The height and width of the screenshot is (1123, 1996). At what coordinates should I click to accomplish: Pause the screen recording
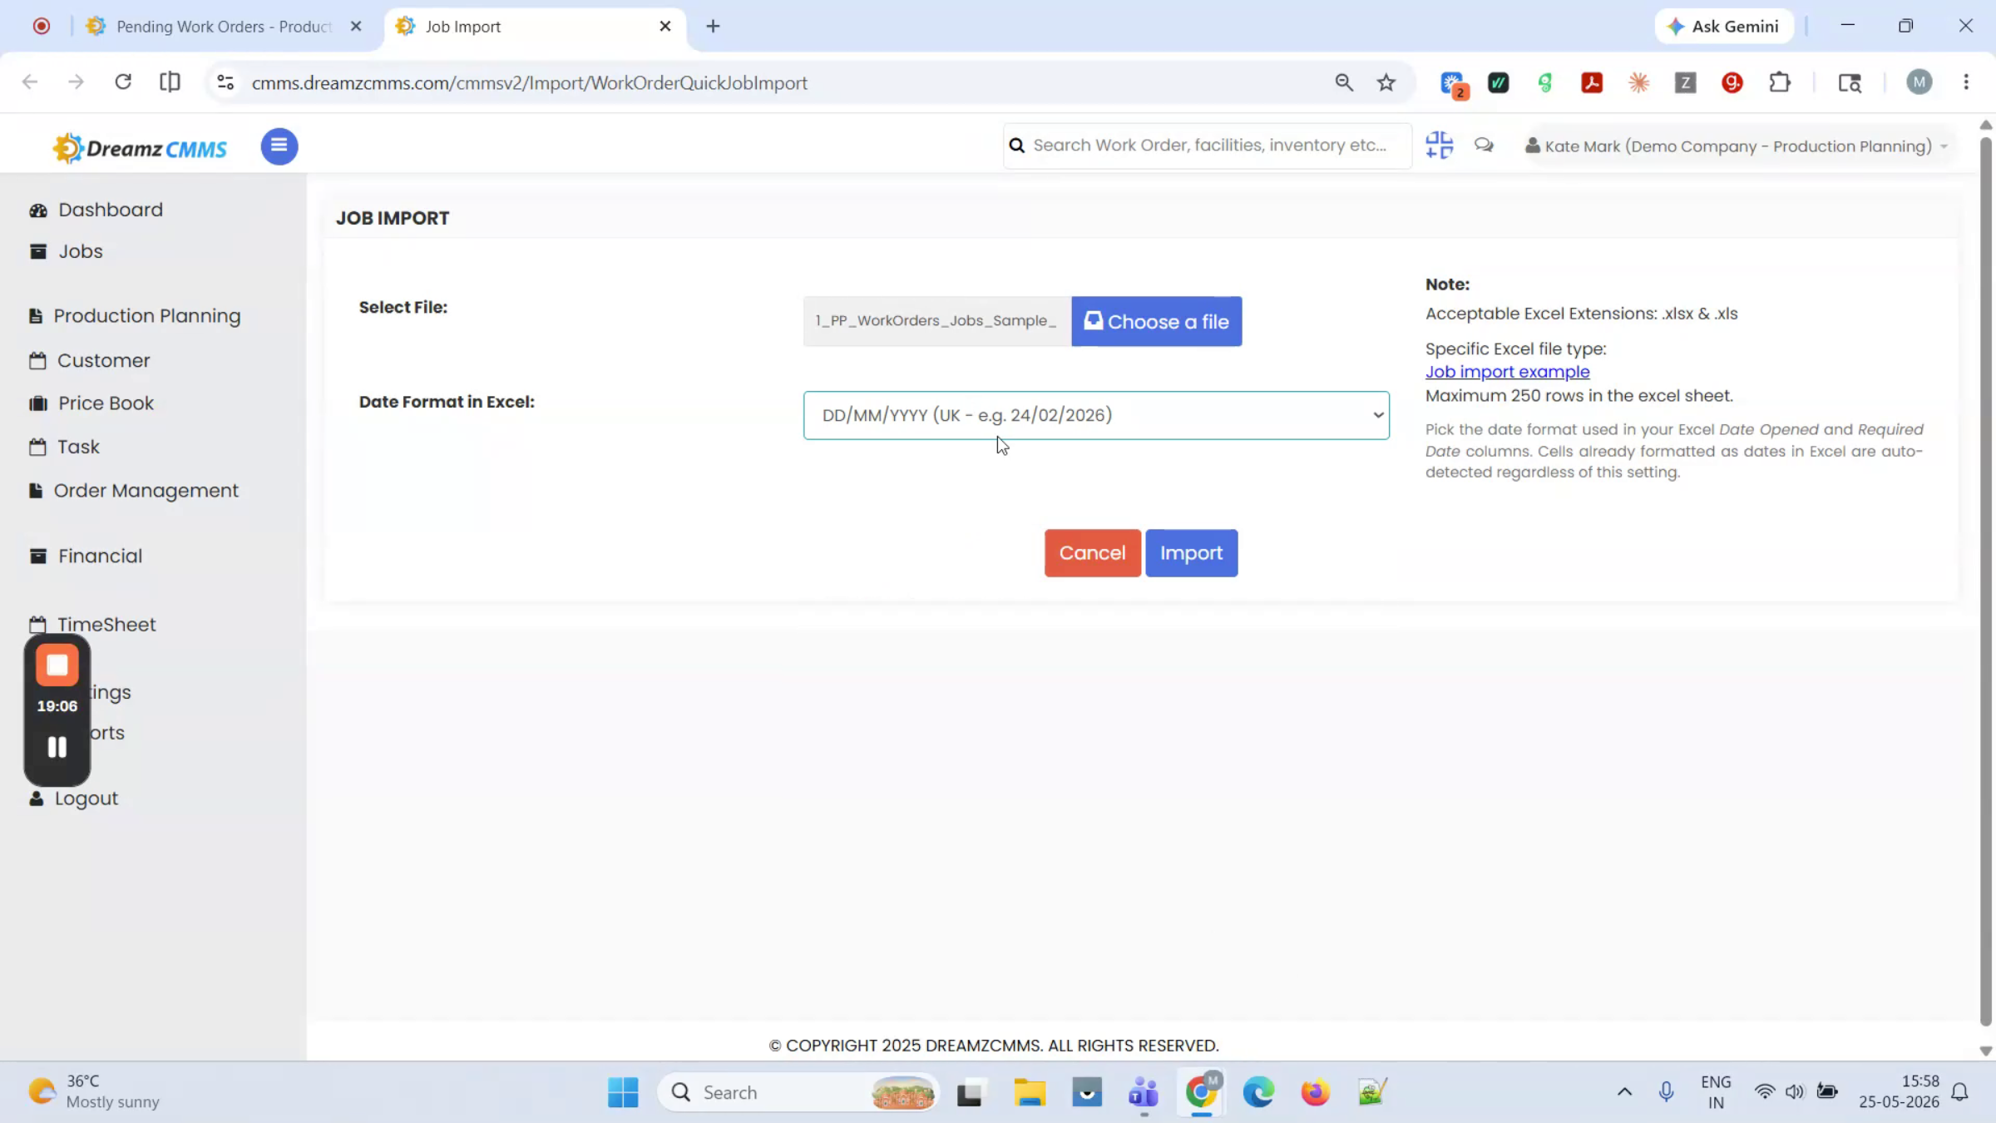(x=57, y=747)
